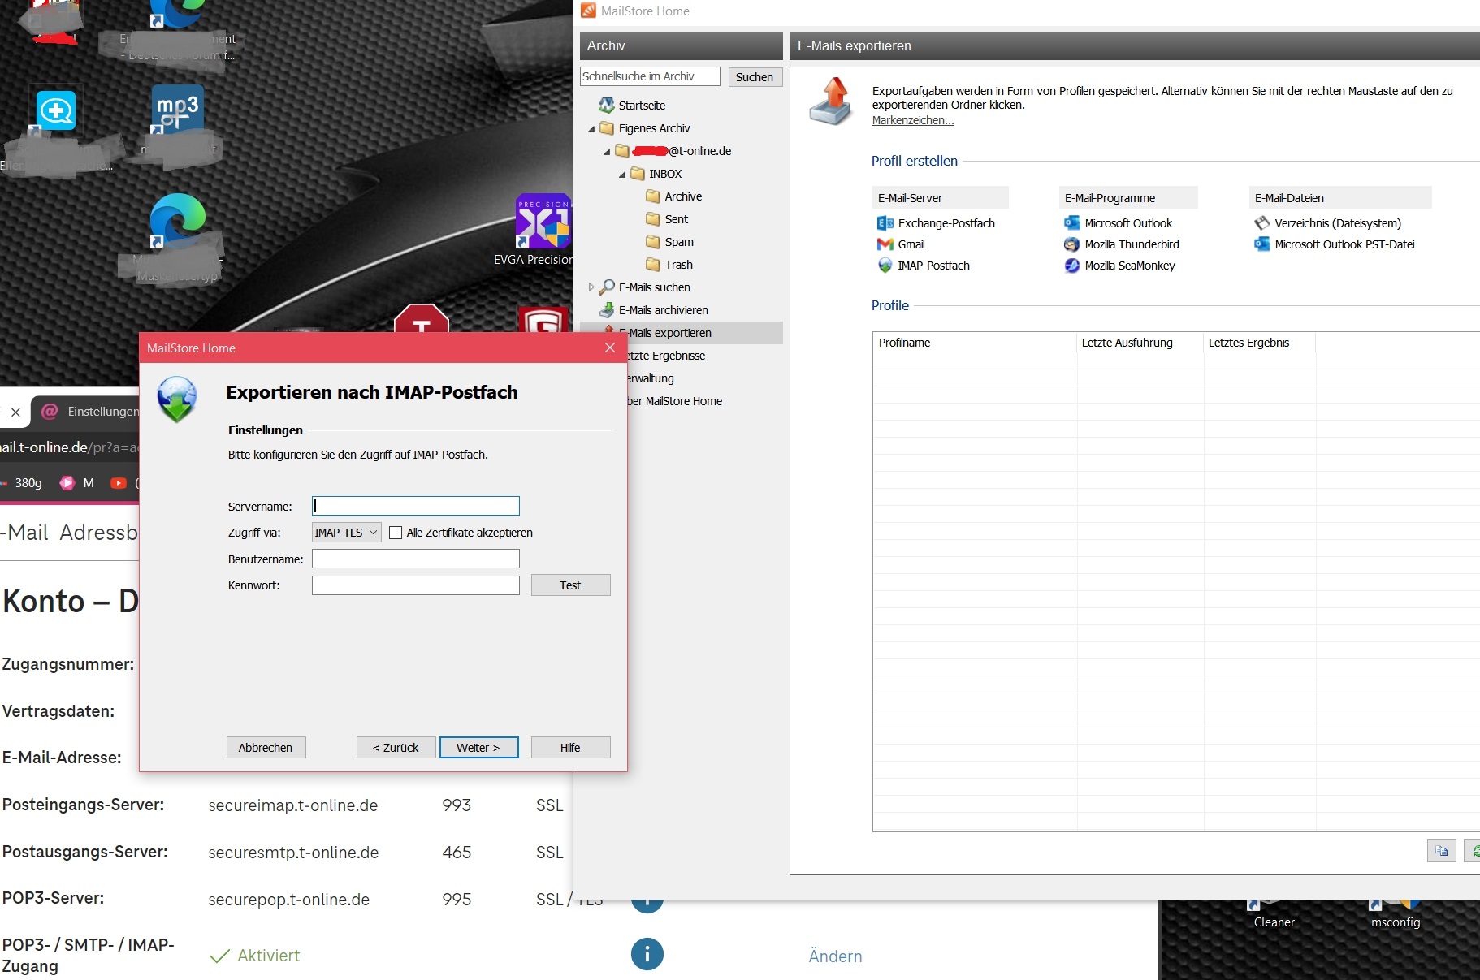The width and height of the screenshot is (1480, 980).
Task: Click the MailStore Home title bar logo
Action: (588, 11)
